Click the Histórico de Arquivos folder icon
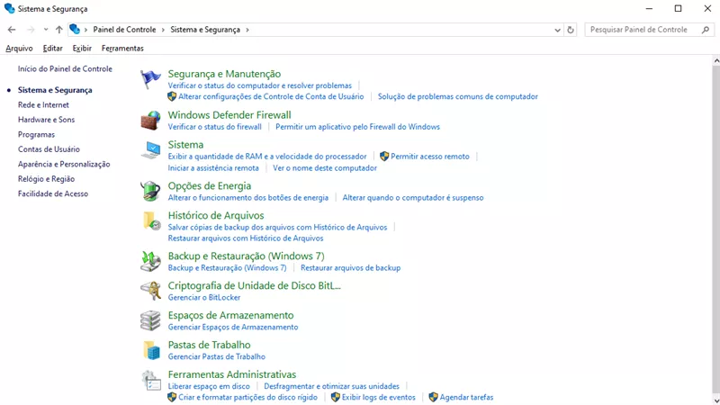 pos(150,220)
